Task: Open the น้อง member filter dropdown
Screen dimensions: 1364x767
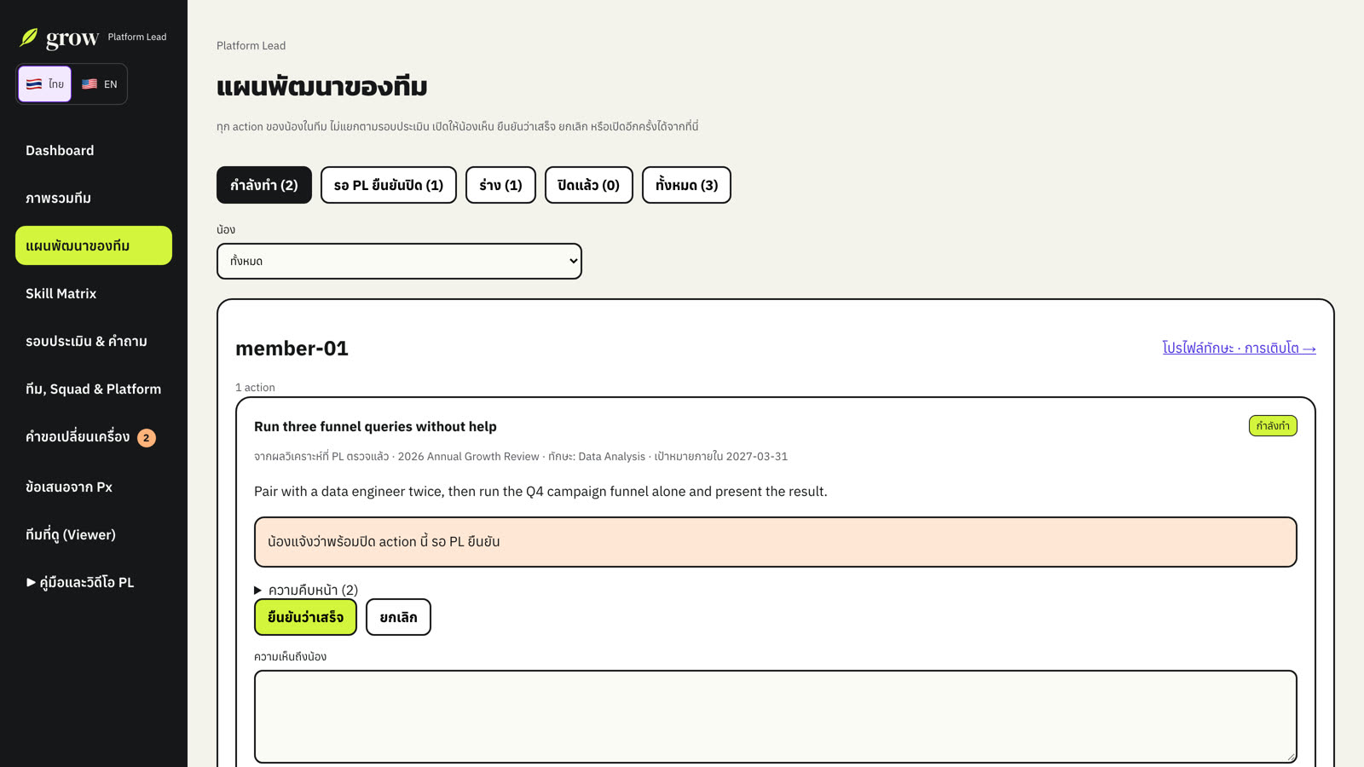Action: tap(399, 261)
